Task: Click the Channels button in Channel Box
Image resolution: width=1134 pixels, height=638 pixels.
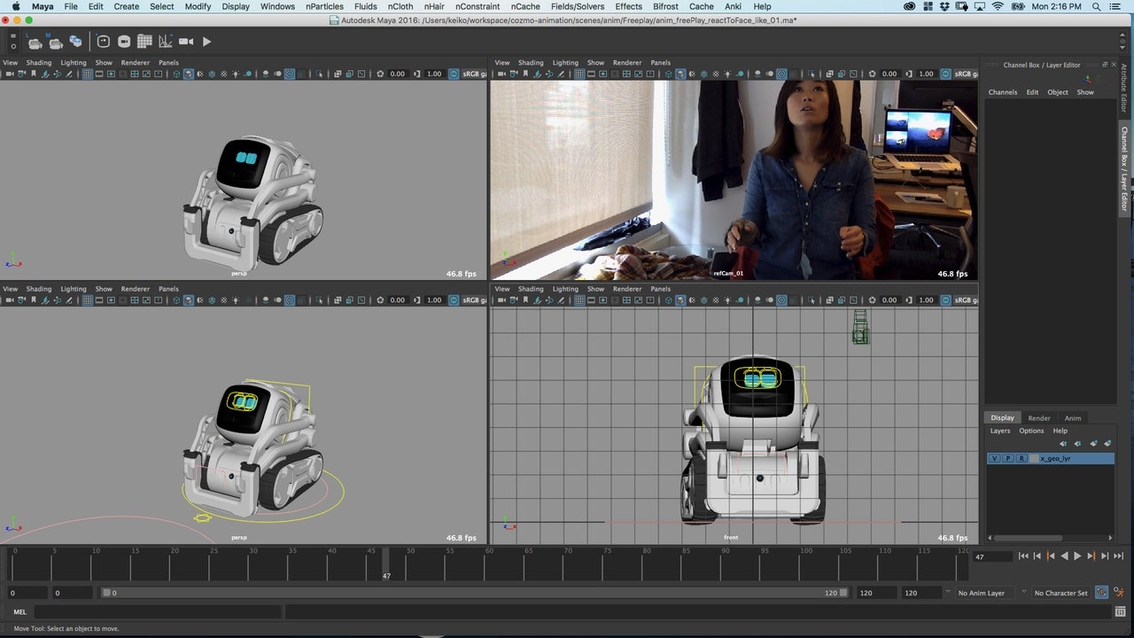Action: 1002,91
